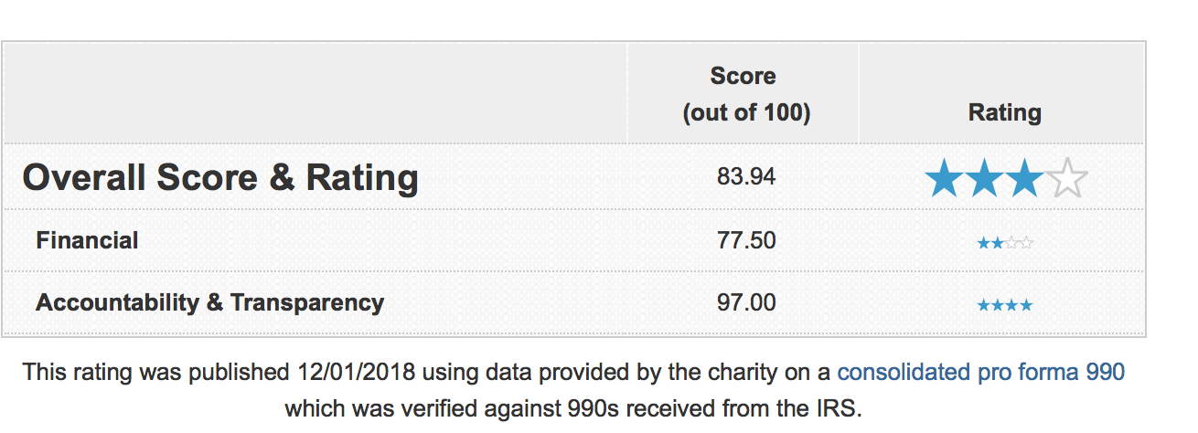Click the Accountability & Transparency star rating
This screenshot has height=433, width=1198.
1004,305
